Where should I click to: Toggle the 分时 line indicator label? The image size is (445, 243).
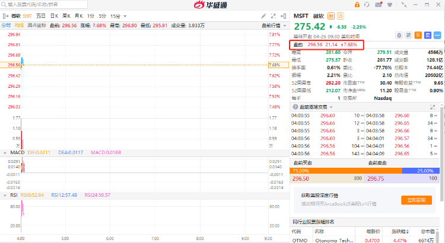tap(7, 25)
